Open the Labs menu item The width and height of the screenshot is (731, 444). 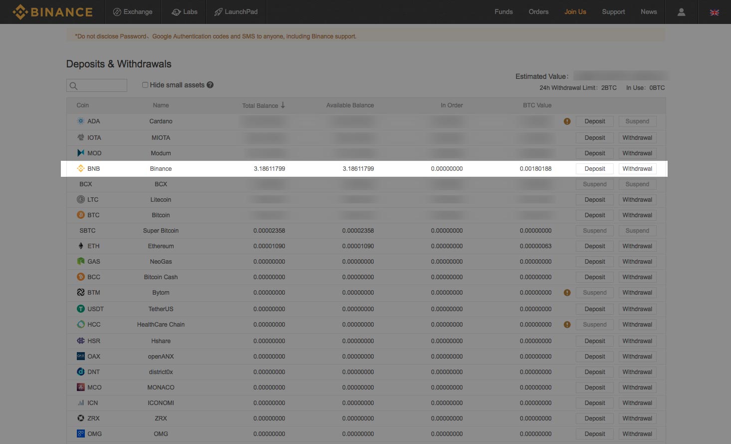[185, 12]
